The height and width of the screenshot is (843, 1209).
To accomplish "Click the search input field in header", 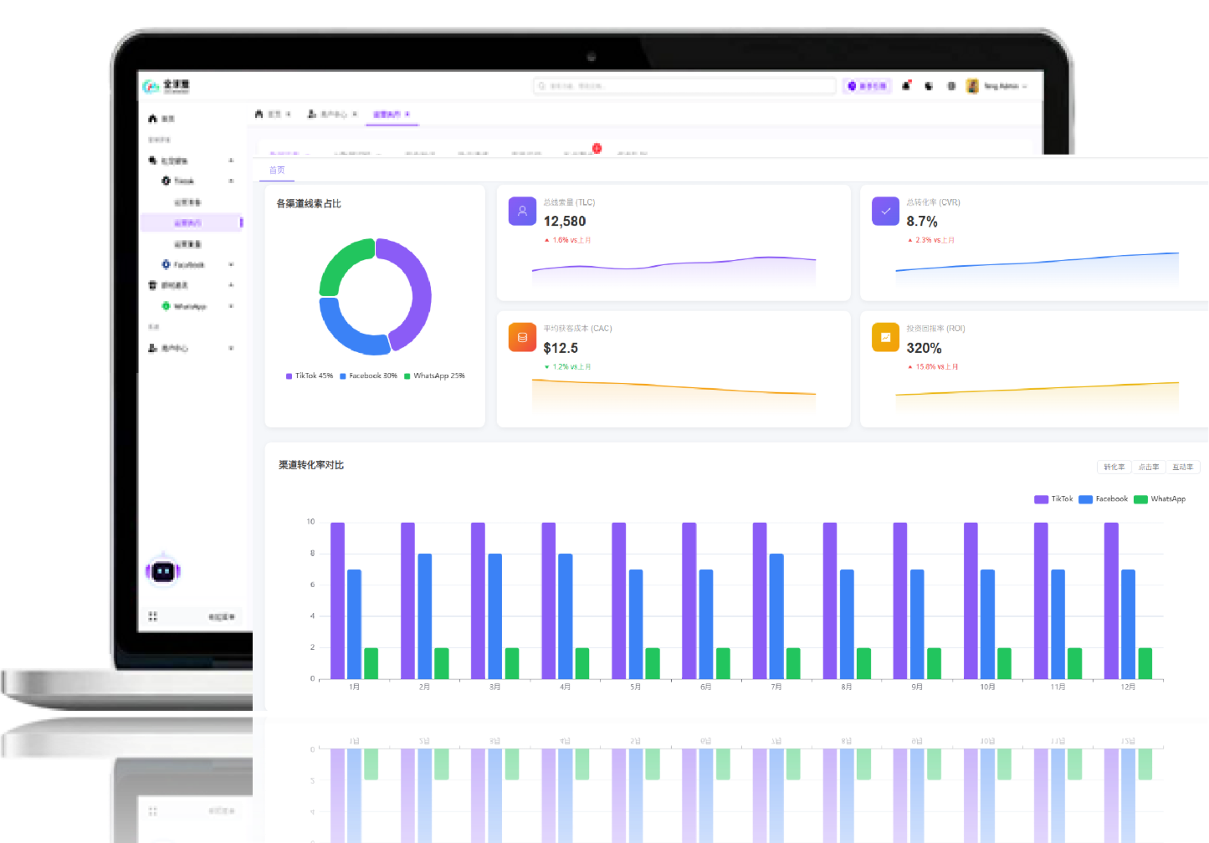I will tap(684, 86).
